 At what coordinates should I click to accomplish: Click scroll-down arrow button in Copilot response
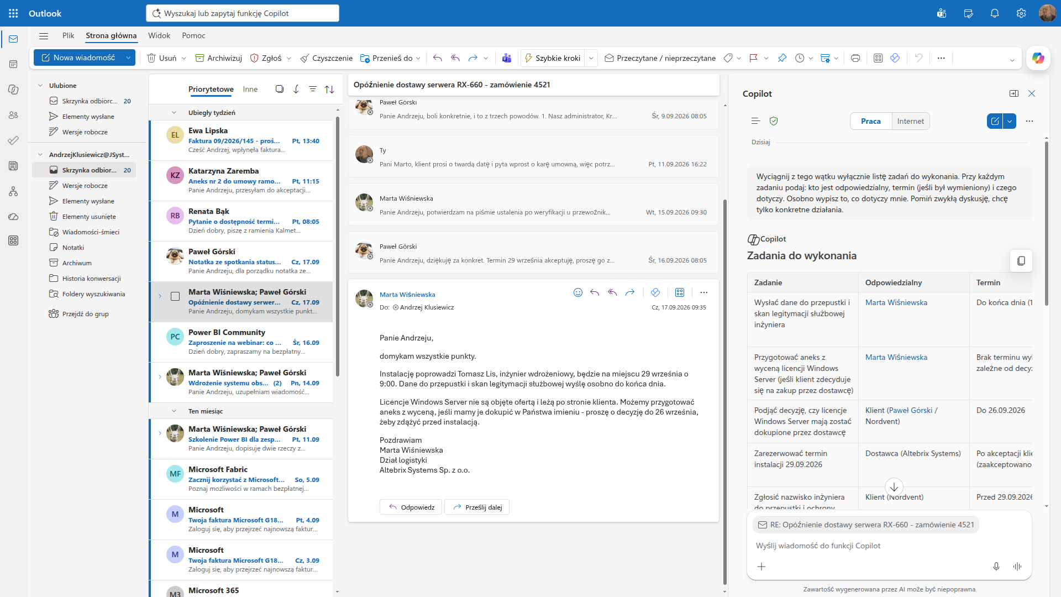click(x=894, y=487)
